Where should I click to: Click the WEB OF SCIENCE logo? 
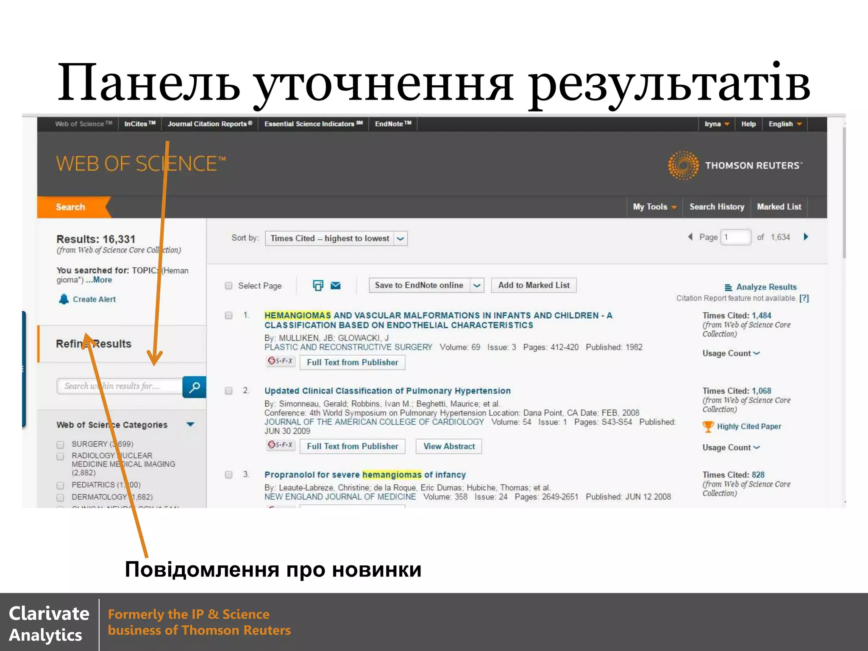point(141,164)
